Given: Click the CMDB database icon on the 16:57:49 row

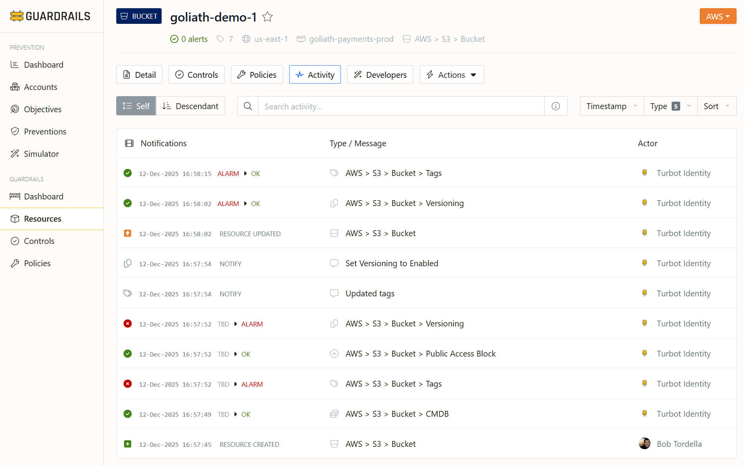Looking at the screenshot, I should (334, 414).
